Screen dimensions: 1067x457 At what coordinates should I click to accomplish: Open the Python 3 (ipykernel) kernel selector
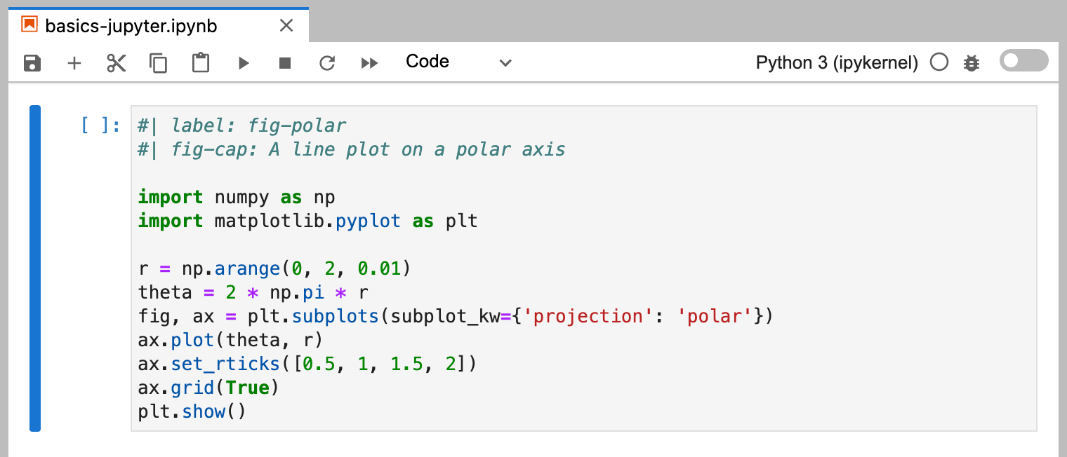tap(835, 62)
